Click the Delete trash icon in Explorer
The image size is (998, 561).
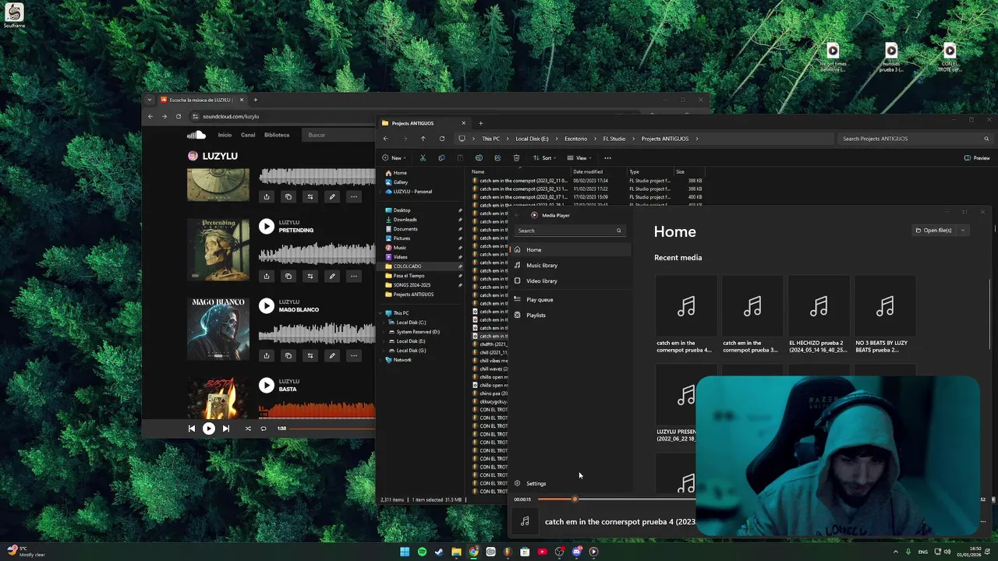(x=516, y=158)
